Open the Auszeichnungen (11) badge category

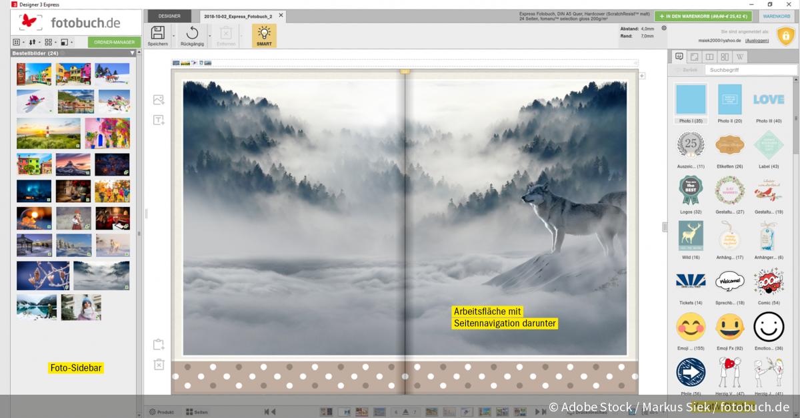[x=691, y=149]
